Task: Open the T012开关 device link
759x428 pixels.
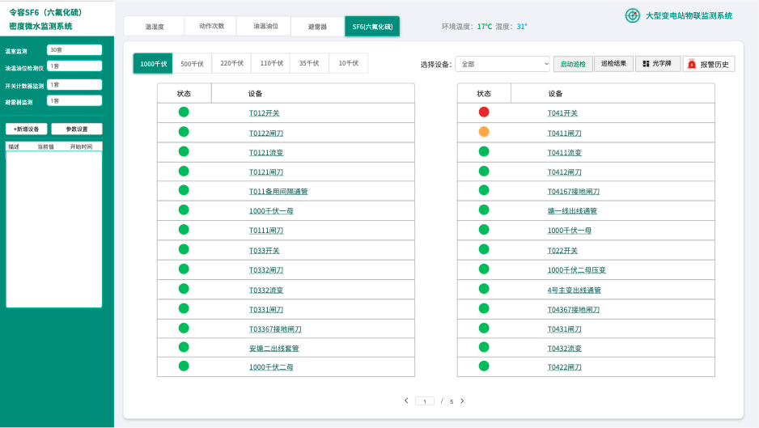Action: coord(265,113)
